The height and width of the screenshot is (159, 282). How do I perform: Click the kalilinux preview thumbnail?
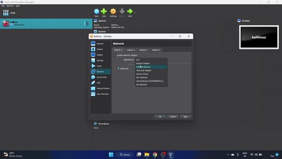point(259,37)
